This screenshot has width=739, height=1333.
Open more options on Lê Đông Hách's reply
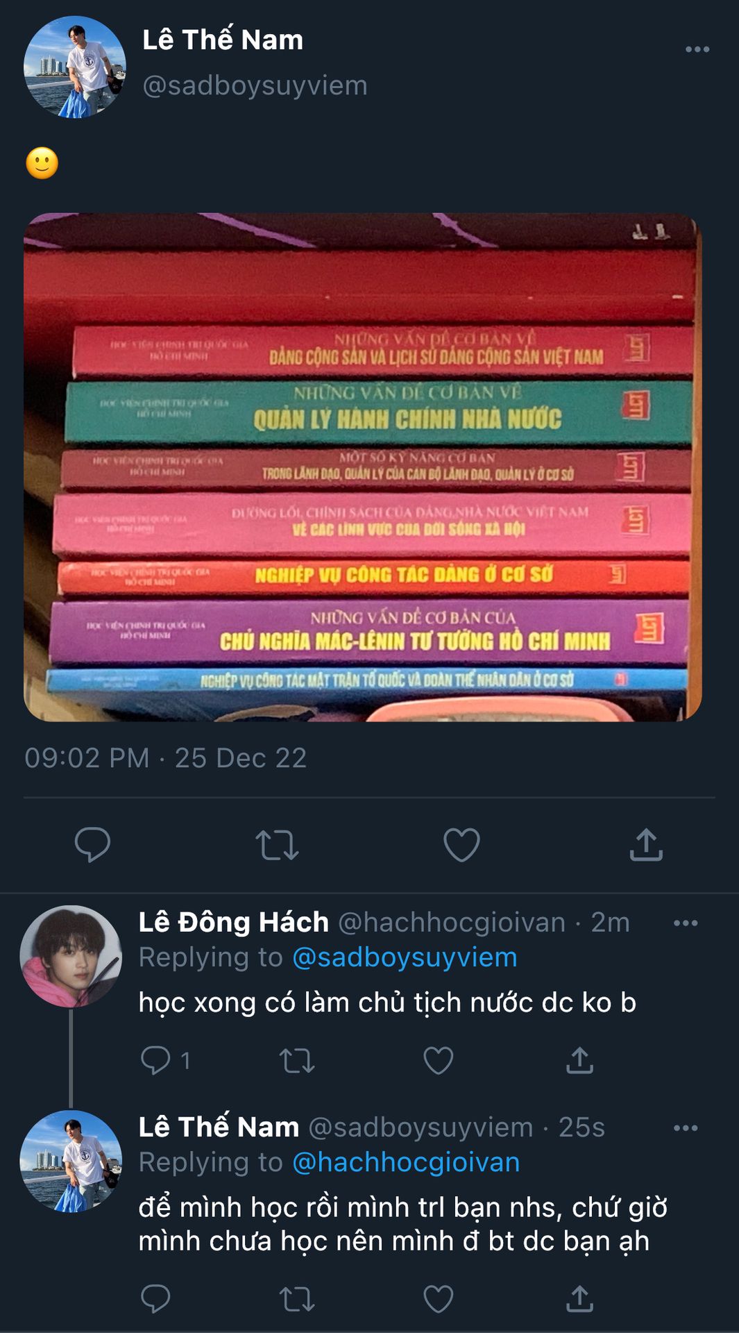[x=686, y=923]
